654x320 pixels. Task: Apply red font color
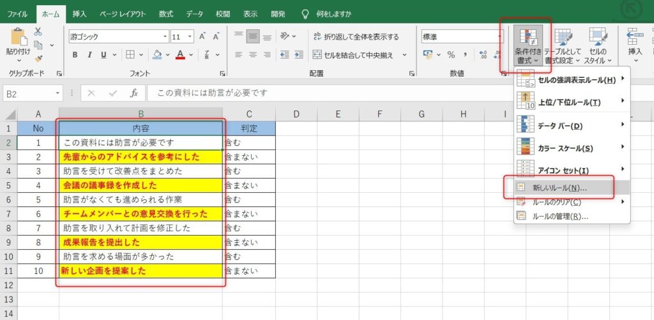pyautogui.click(x=180, y=55)
